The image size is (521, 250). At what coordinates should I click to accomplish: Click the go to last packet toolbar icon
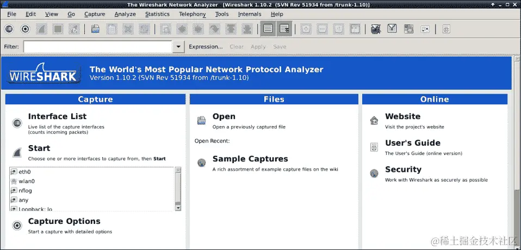click(247, 29)
